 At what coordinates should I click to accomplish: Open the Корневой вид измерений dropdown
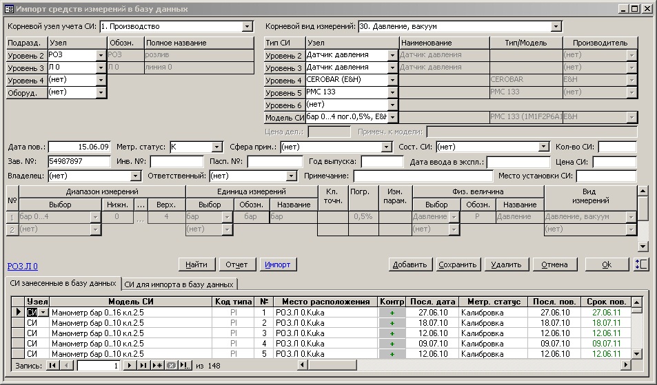point(556,27)
